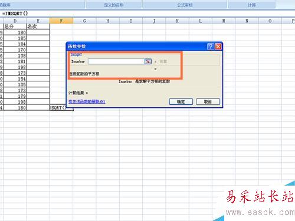Select column header L

point(201,21)
